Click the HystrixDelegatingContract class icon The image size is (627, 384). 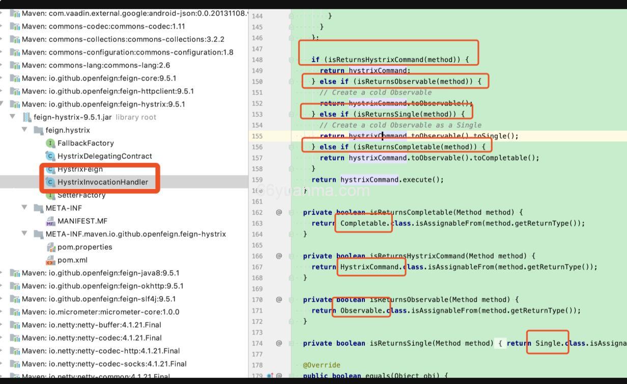coord(50,156)
